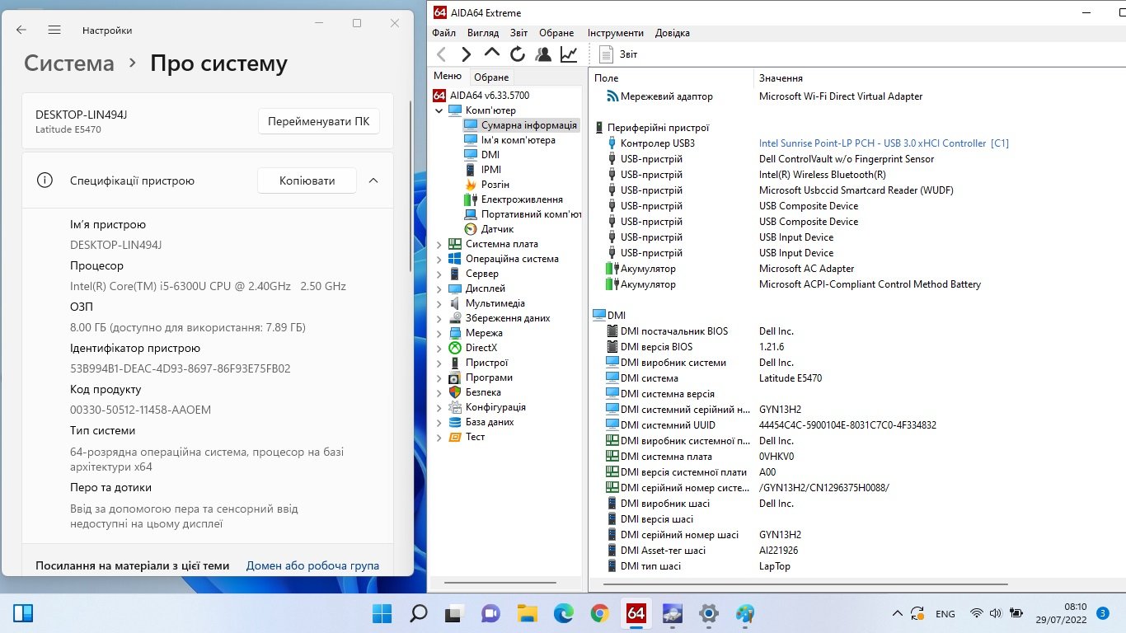The image size is (1126, 633).
Task: Open Домен або робоча група link
Action: [312, 566]
